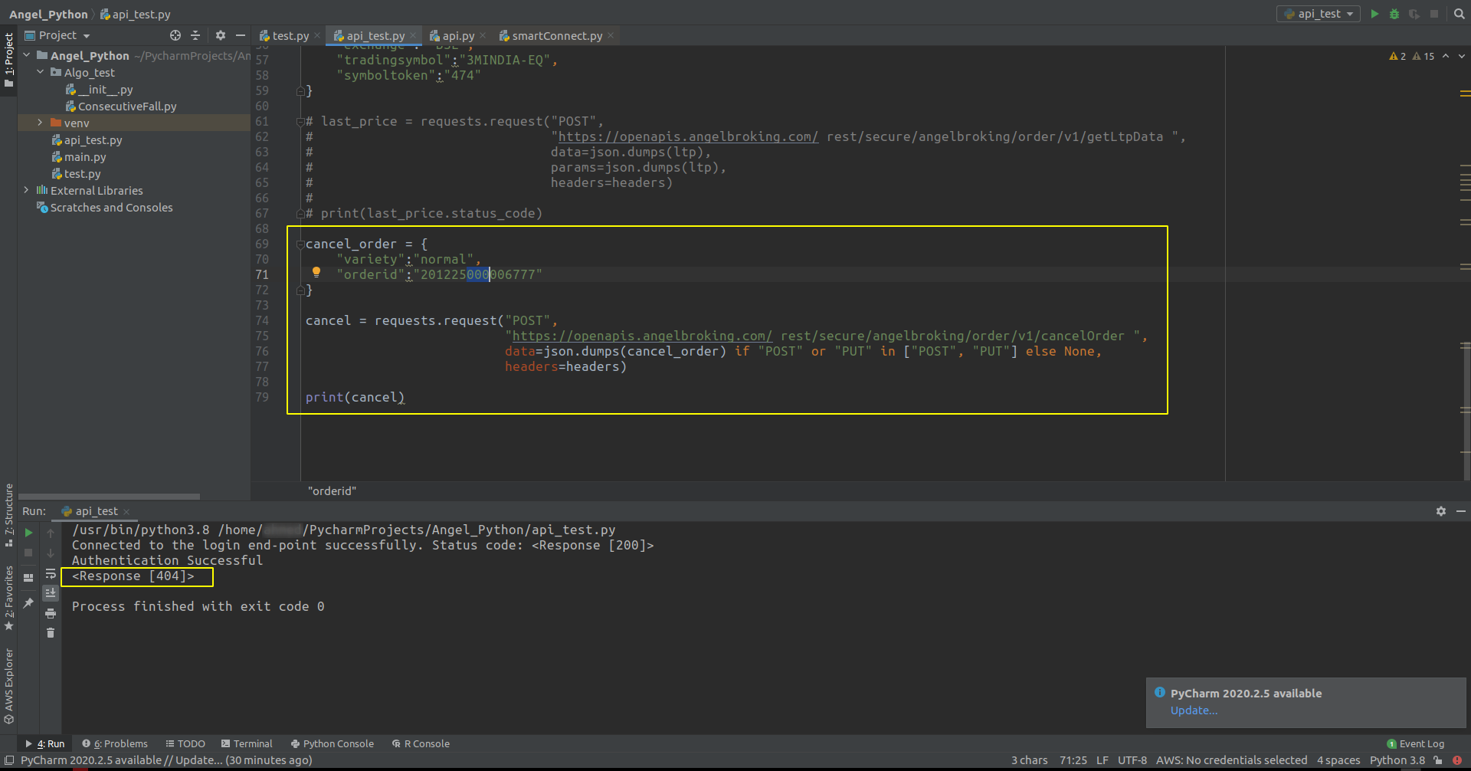Viewport: 1471px width, 771px height.
Task: Toggle the 1: Project side tab
Action: (x=8, y=59)
